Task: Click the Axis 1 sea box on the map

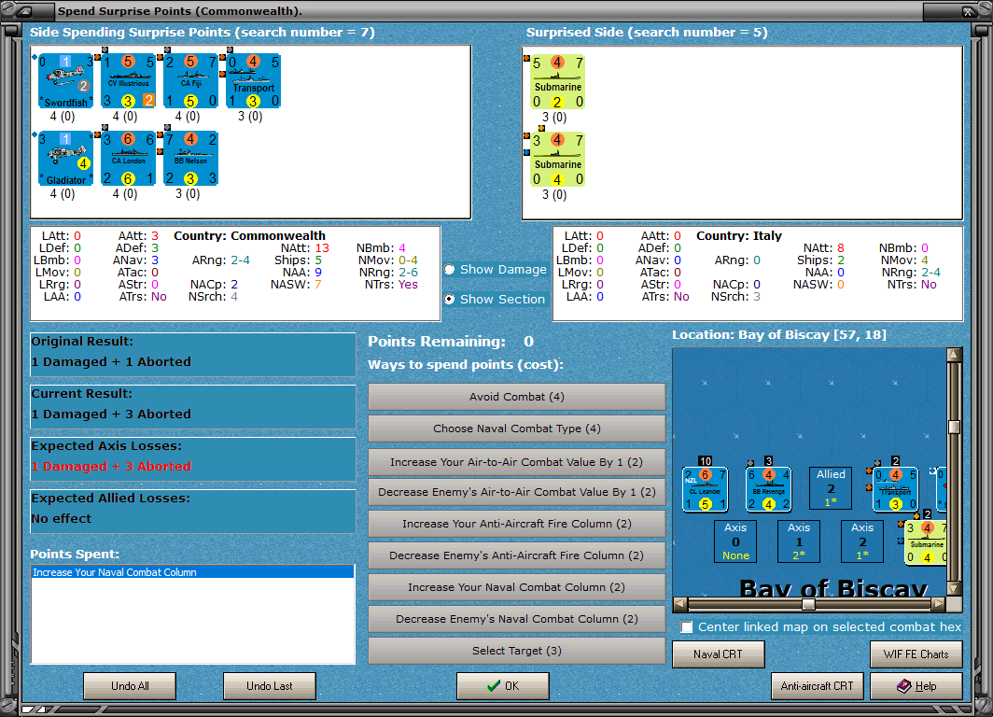Action: click(799, 541)
